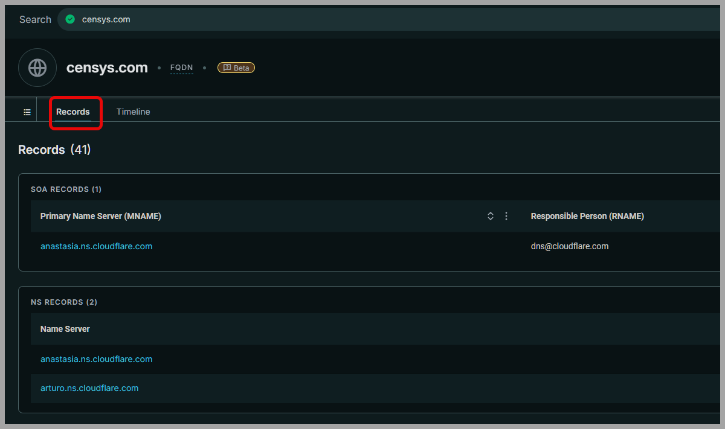
Task: Open column options for Primary Name Server
Action: pos(506,216)
